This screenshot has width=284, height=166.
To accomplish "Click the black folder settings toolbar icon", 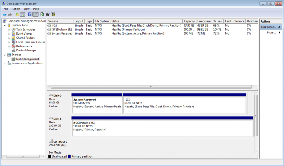I will coord(47,15).
